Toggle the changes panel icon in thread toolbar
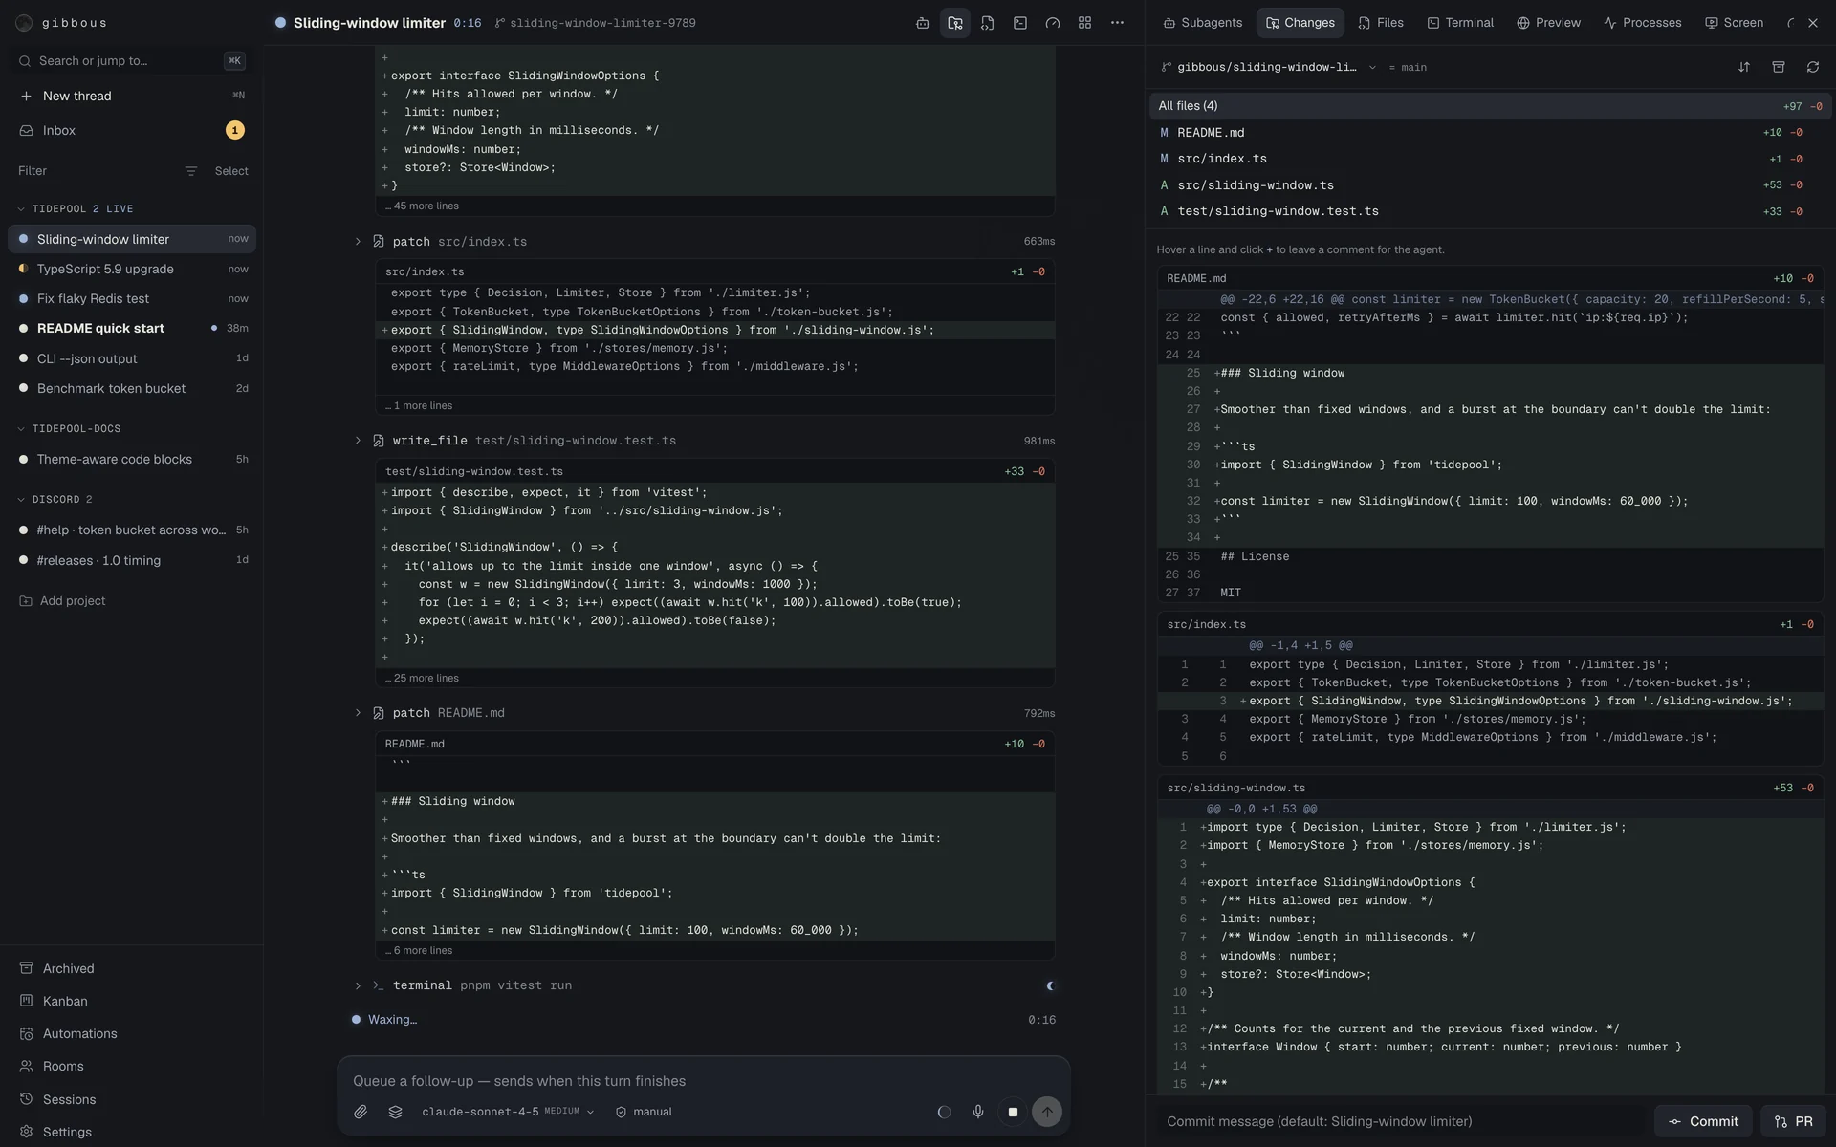The width and height of the screenshot is (1836, 1147). pyautogui.click(x=955, y=23)
